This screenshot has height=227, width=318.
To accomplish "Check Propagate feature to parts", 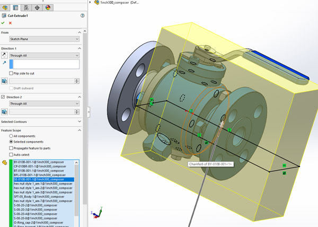I will [x=12, y=148].
